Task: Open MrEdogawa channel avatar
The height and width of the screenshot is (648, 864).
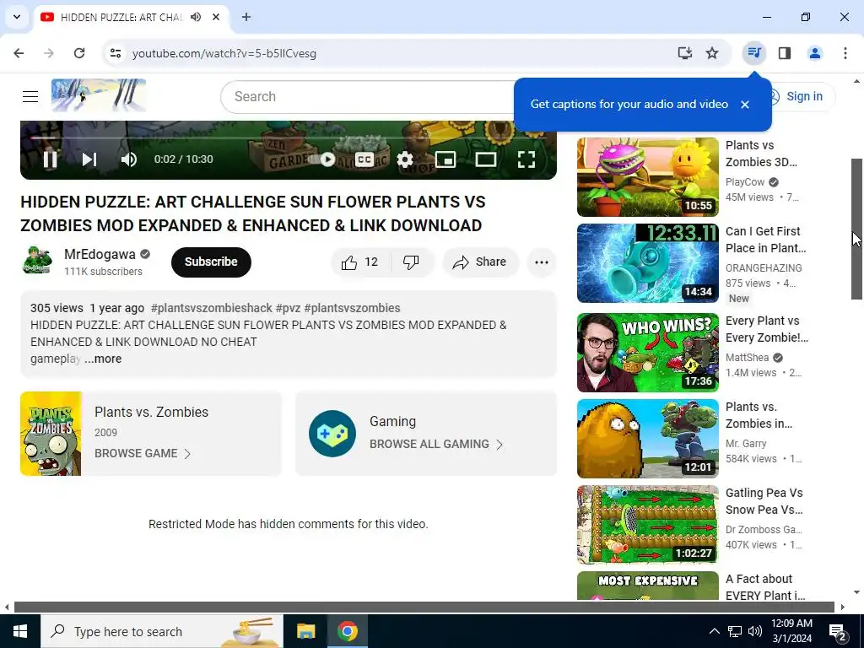Action: pos(37,262)
